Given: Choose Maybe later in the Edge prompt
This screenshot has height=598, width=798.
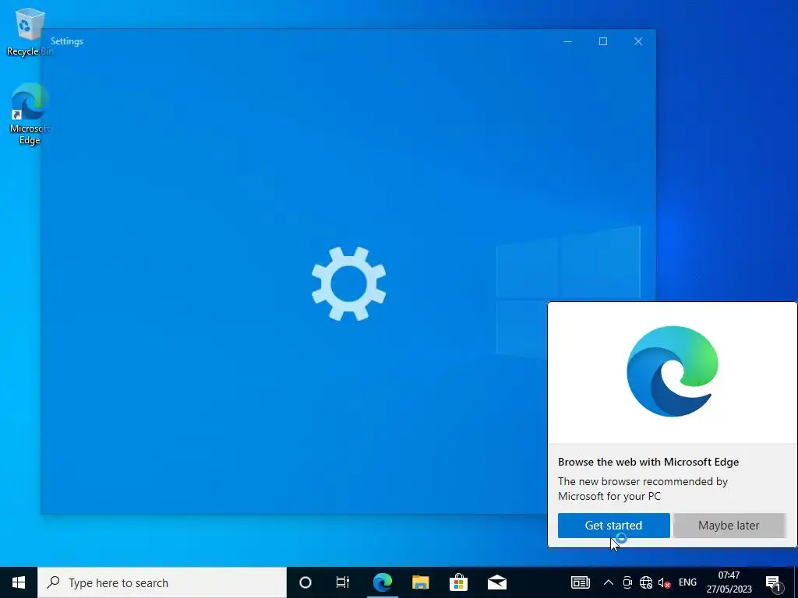Looking at the screenshot, I should click(729, 526).
